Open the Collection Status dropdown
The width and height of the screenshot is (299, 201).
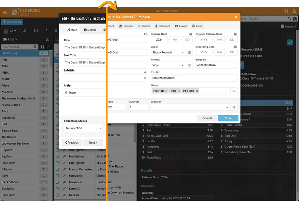pos(83,128)
